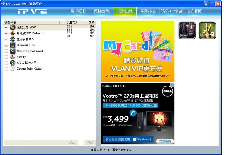Select the BJ1 server row

(81, 36)
